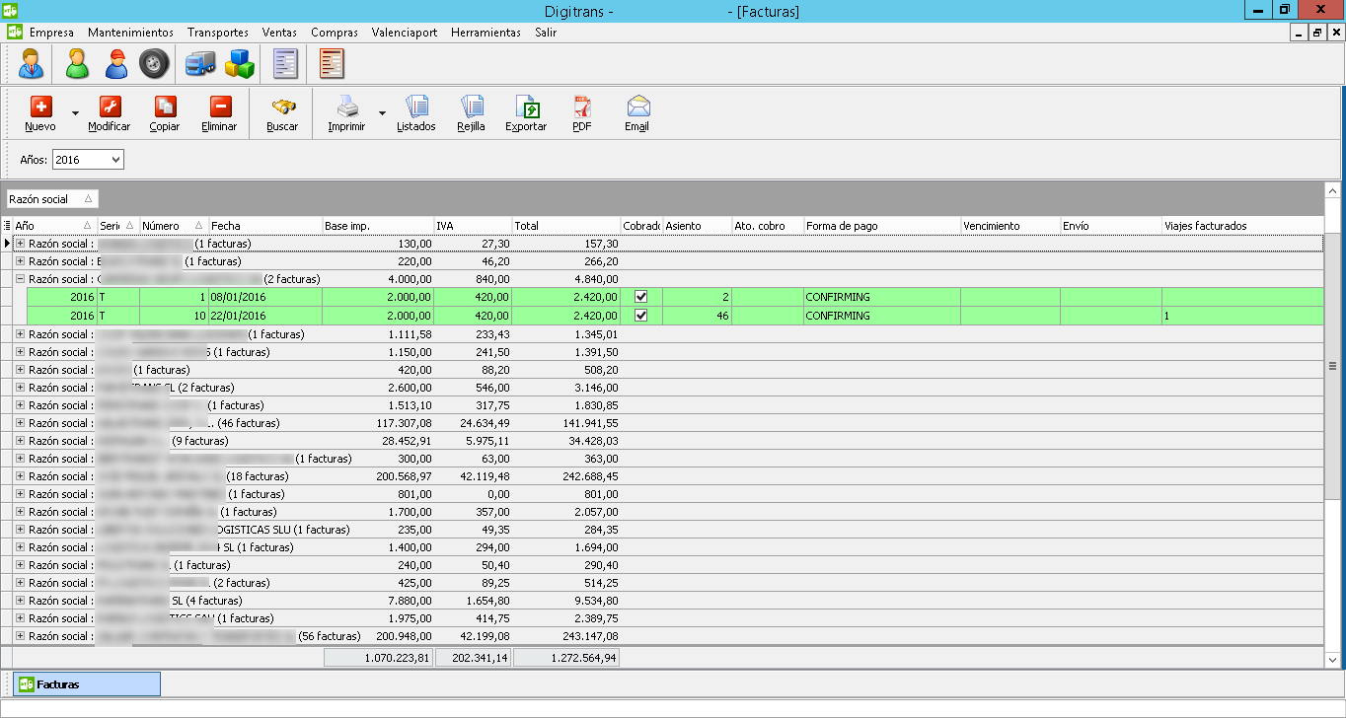Click the Buscar binoculars icon
Image resolution: width=1346 pixels, height=718 pixels.
point(282,107)
